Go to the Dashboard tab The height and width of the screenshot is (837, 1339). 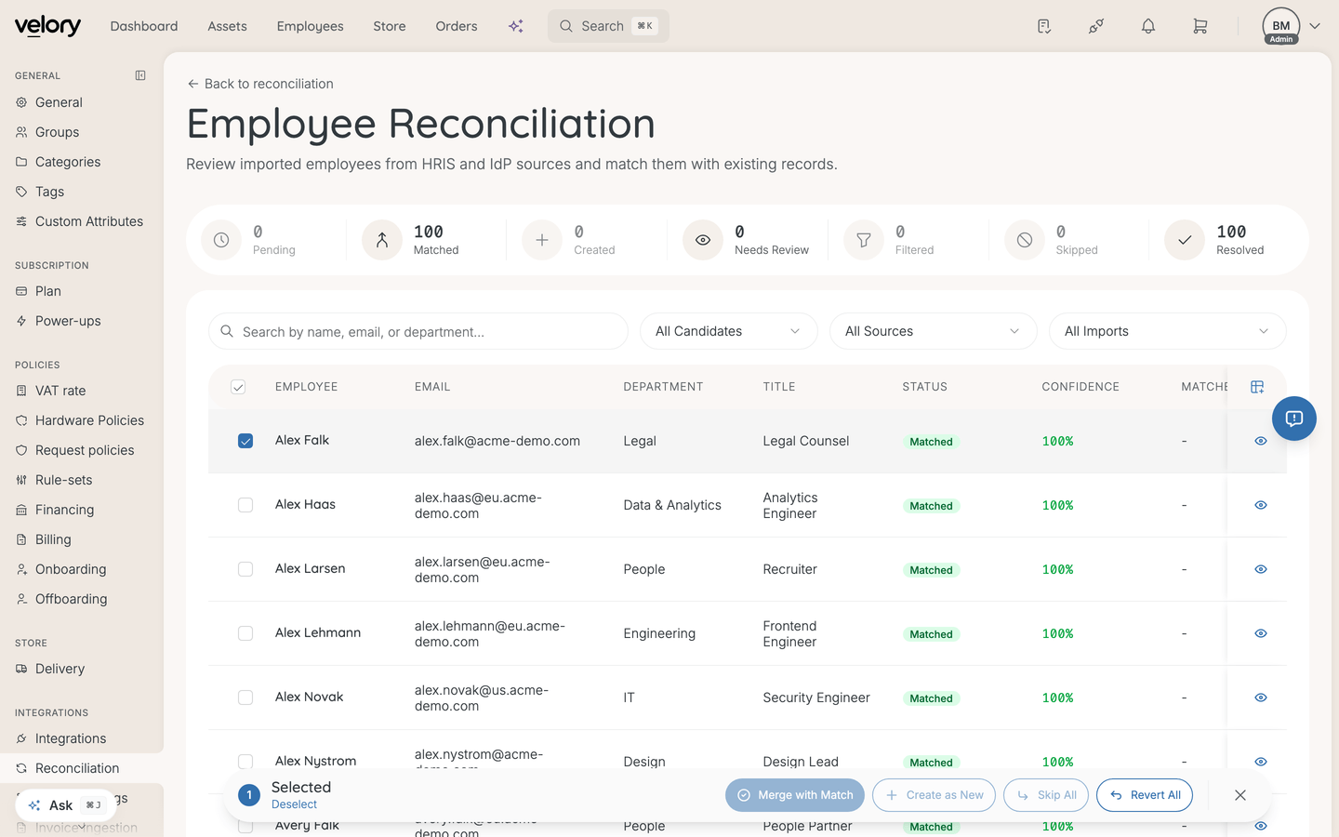pyautogui.click(x=144, y=26)
